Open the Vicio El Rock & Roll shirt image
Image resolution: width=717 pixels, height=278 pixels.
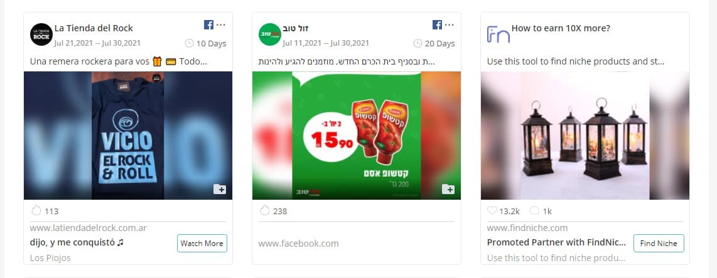pyautogui.click(x=128, y=135)
